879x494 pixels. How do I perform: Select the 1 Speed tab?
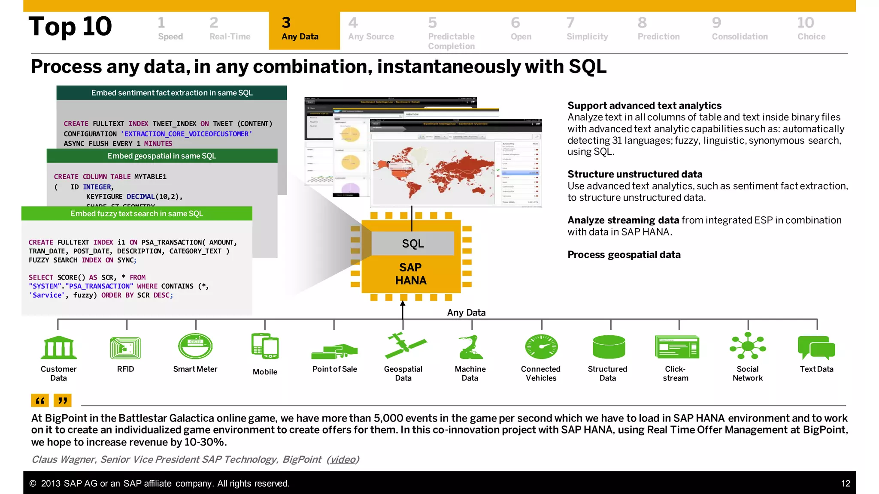click(170, 29)
